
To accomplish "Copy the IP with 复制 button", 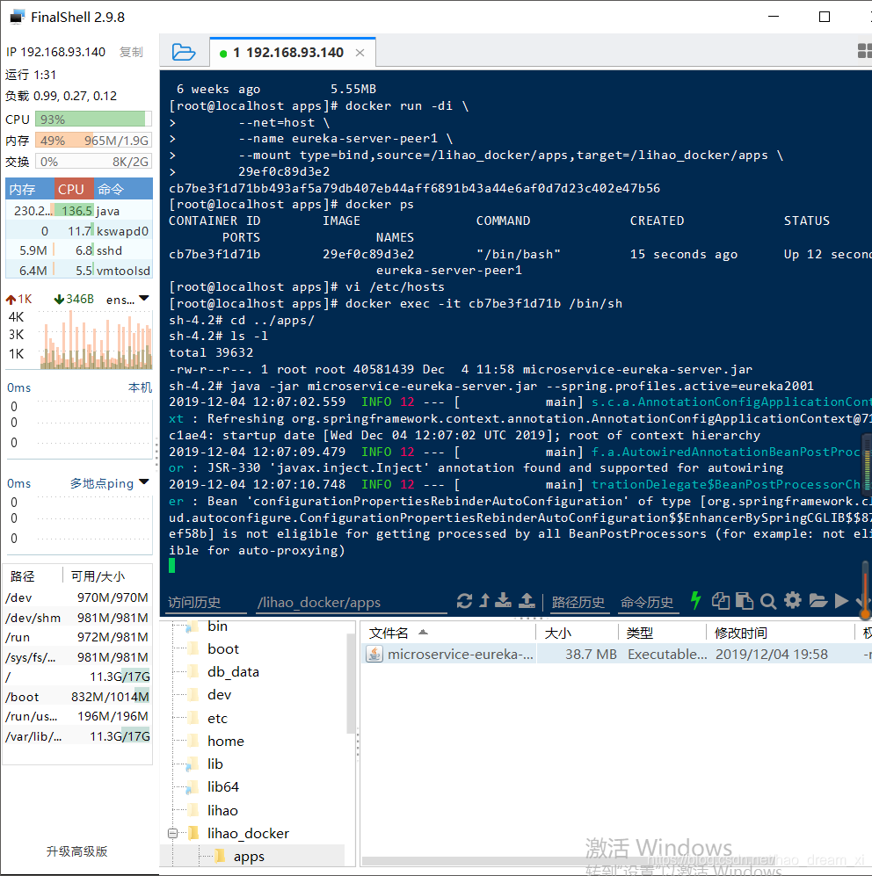I will click(131, 52).
